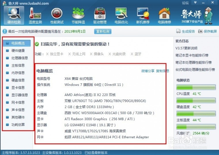Open 电脑维修 repair house icon
The image size is (219, 155).
point(164,16)
